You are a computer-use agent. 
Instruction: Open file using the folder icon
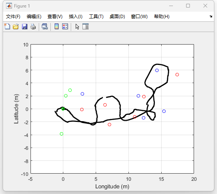16,26
